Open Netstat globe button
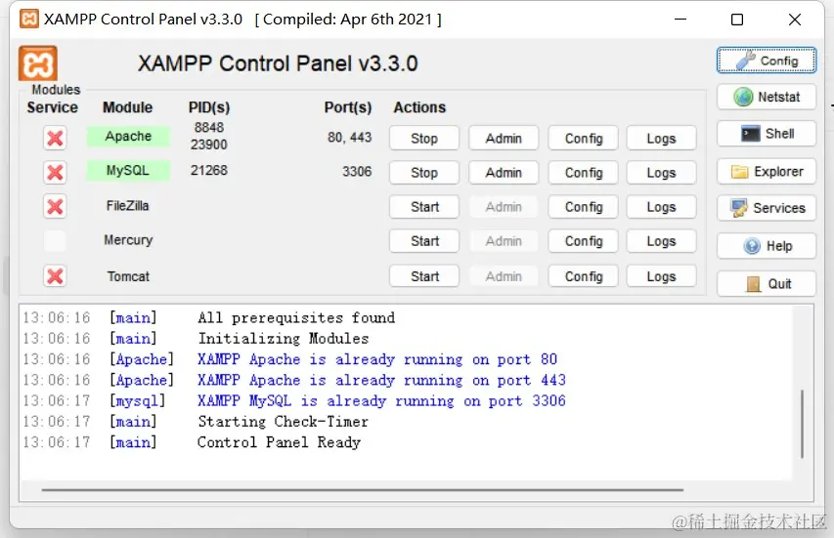834x538 pixels. pyautogui.click(x=767, y=97)
